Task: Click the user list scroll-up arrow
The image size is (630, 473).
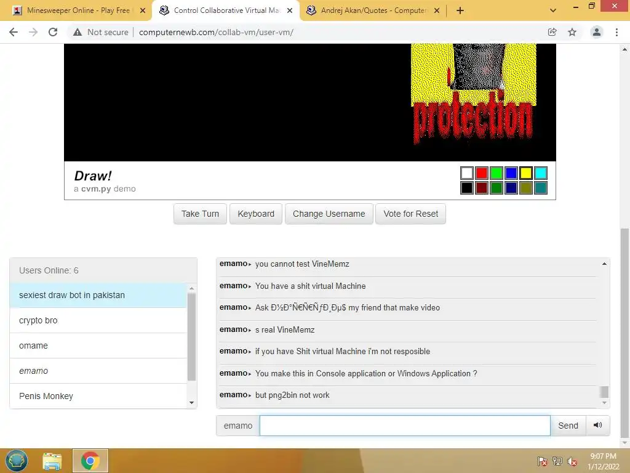Action: pyautogui.click(x=192, y=288)
